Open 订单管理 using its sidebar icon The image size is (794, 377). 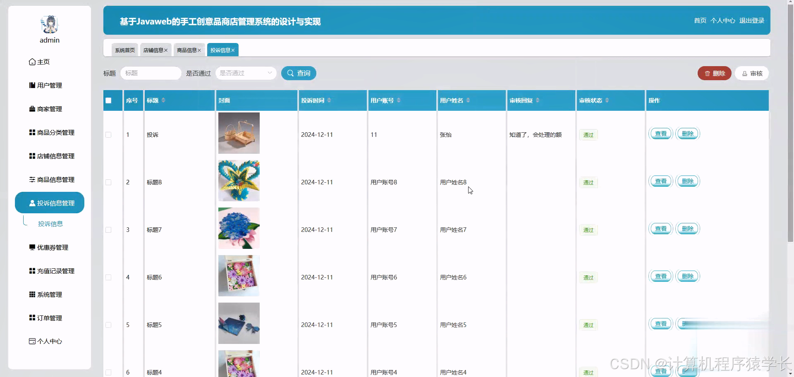[x=32, y=318]
